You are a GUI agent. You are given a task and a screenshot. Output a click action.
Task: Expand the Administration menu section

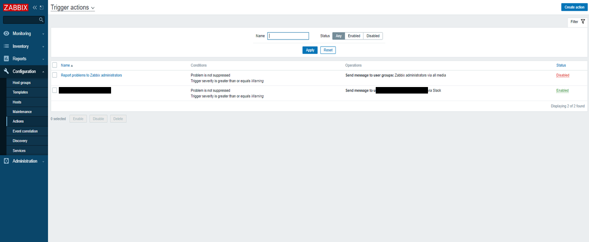[x=24, y=161]
